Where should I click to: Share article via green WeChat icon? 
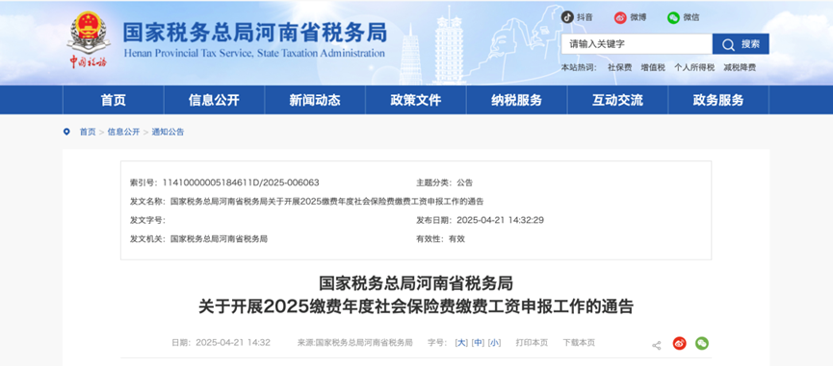(x=702, y=343)
